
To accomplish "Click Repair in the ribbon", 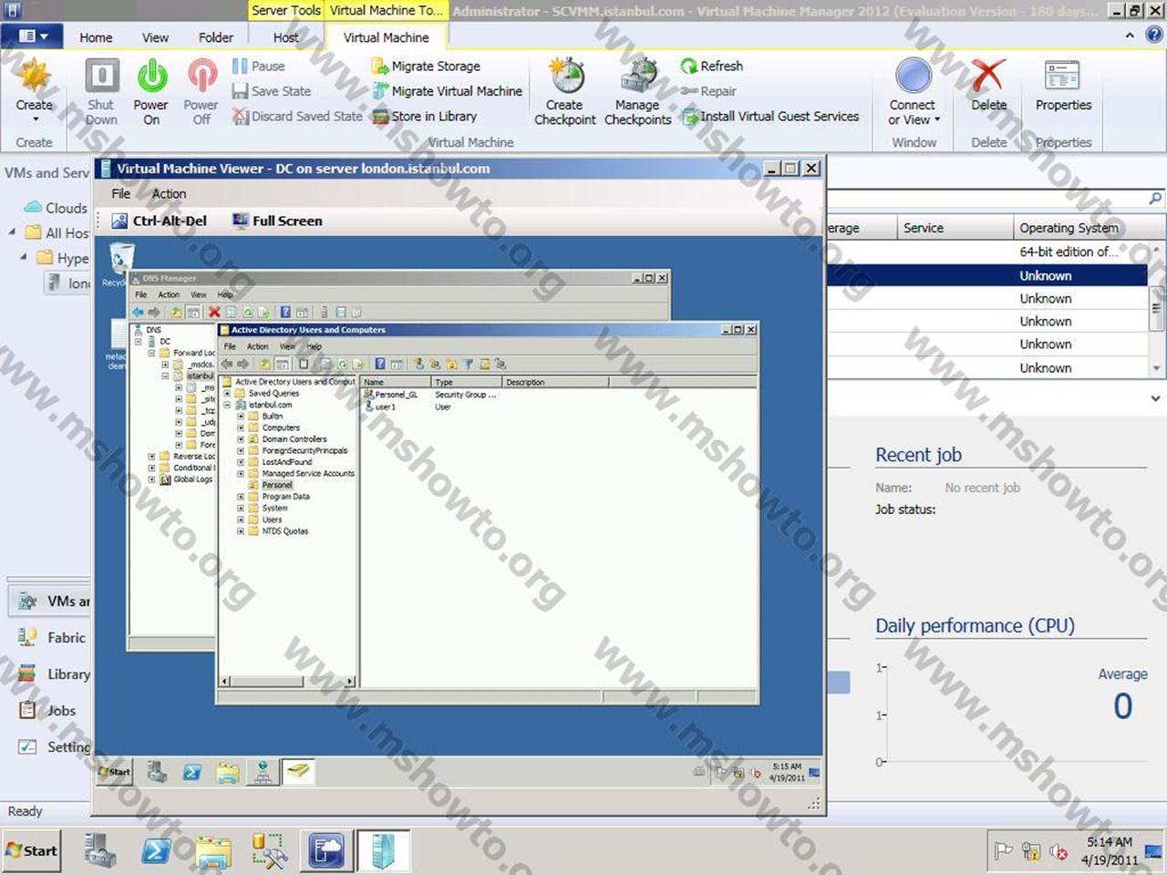I will coord(708,91).
